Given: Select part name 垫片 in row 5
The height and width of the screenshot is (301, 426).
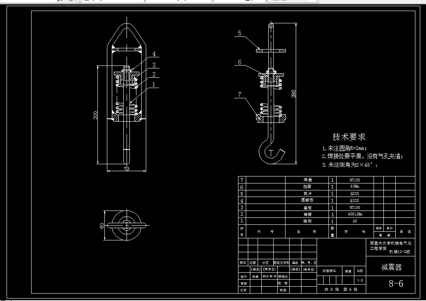Looking at the screenshot, I should tap(308, 193).
